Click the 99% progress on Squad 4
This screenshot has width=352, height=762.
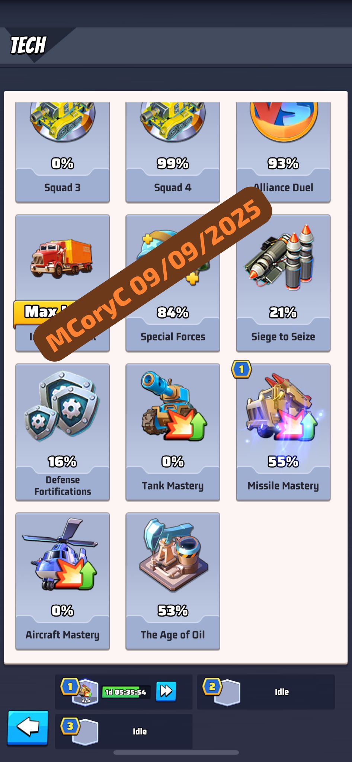click(173, 163)
